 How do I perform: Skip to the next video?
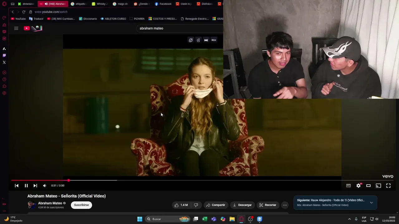click(35, 186)
